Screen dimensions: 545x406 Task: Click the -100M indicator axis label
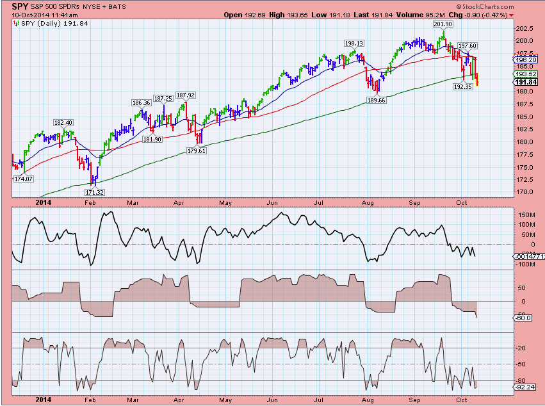pyautogui.click(x=526, y=264)
